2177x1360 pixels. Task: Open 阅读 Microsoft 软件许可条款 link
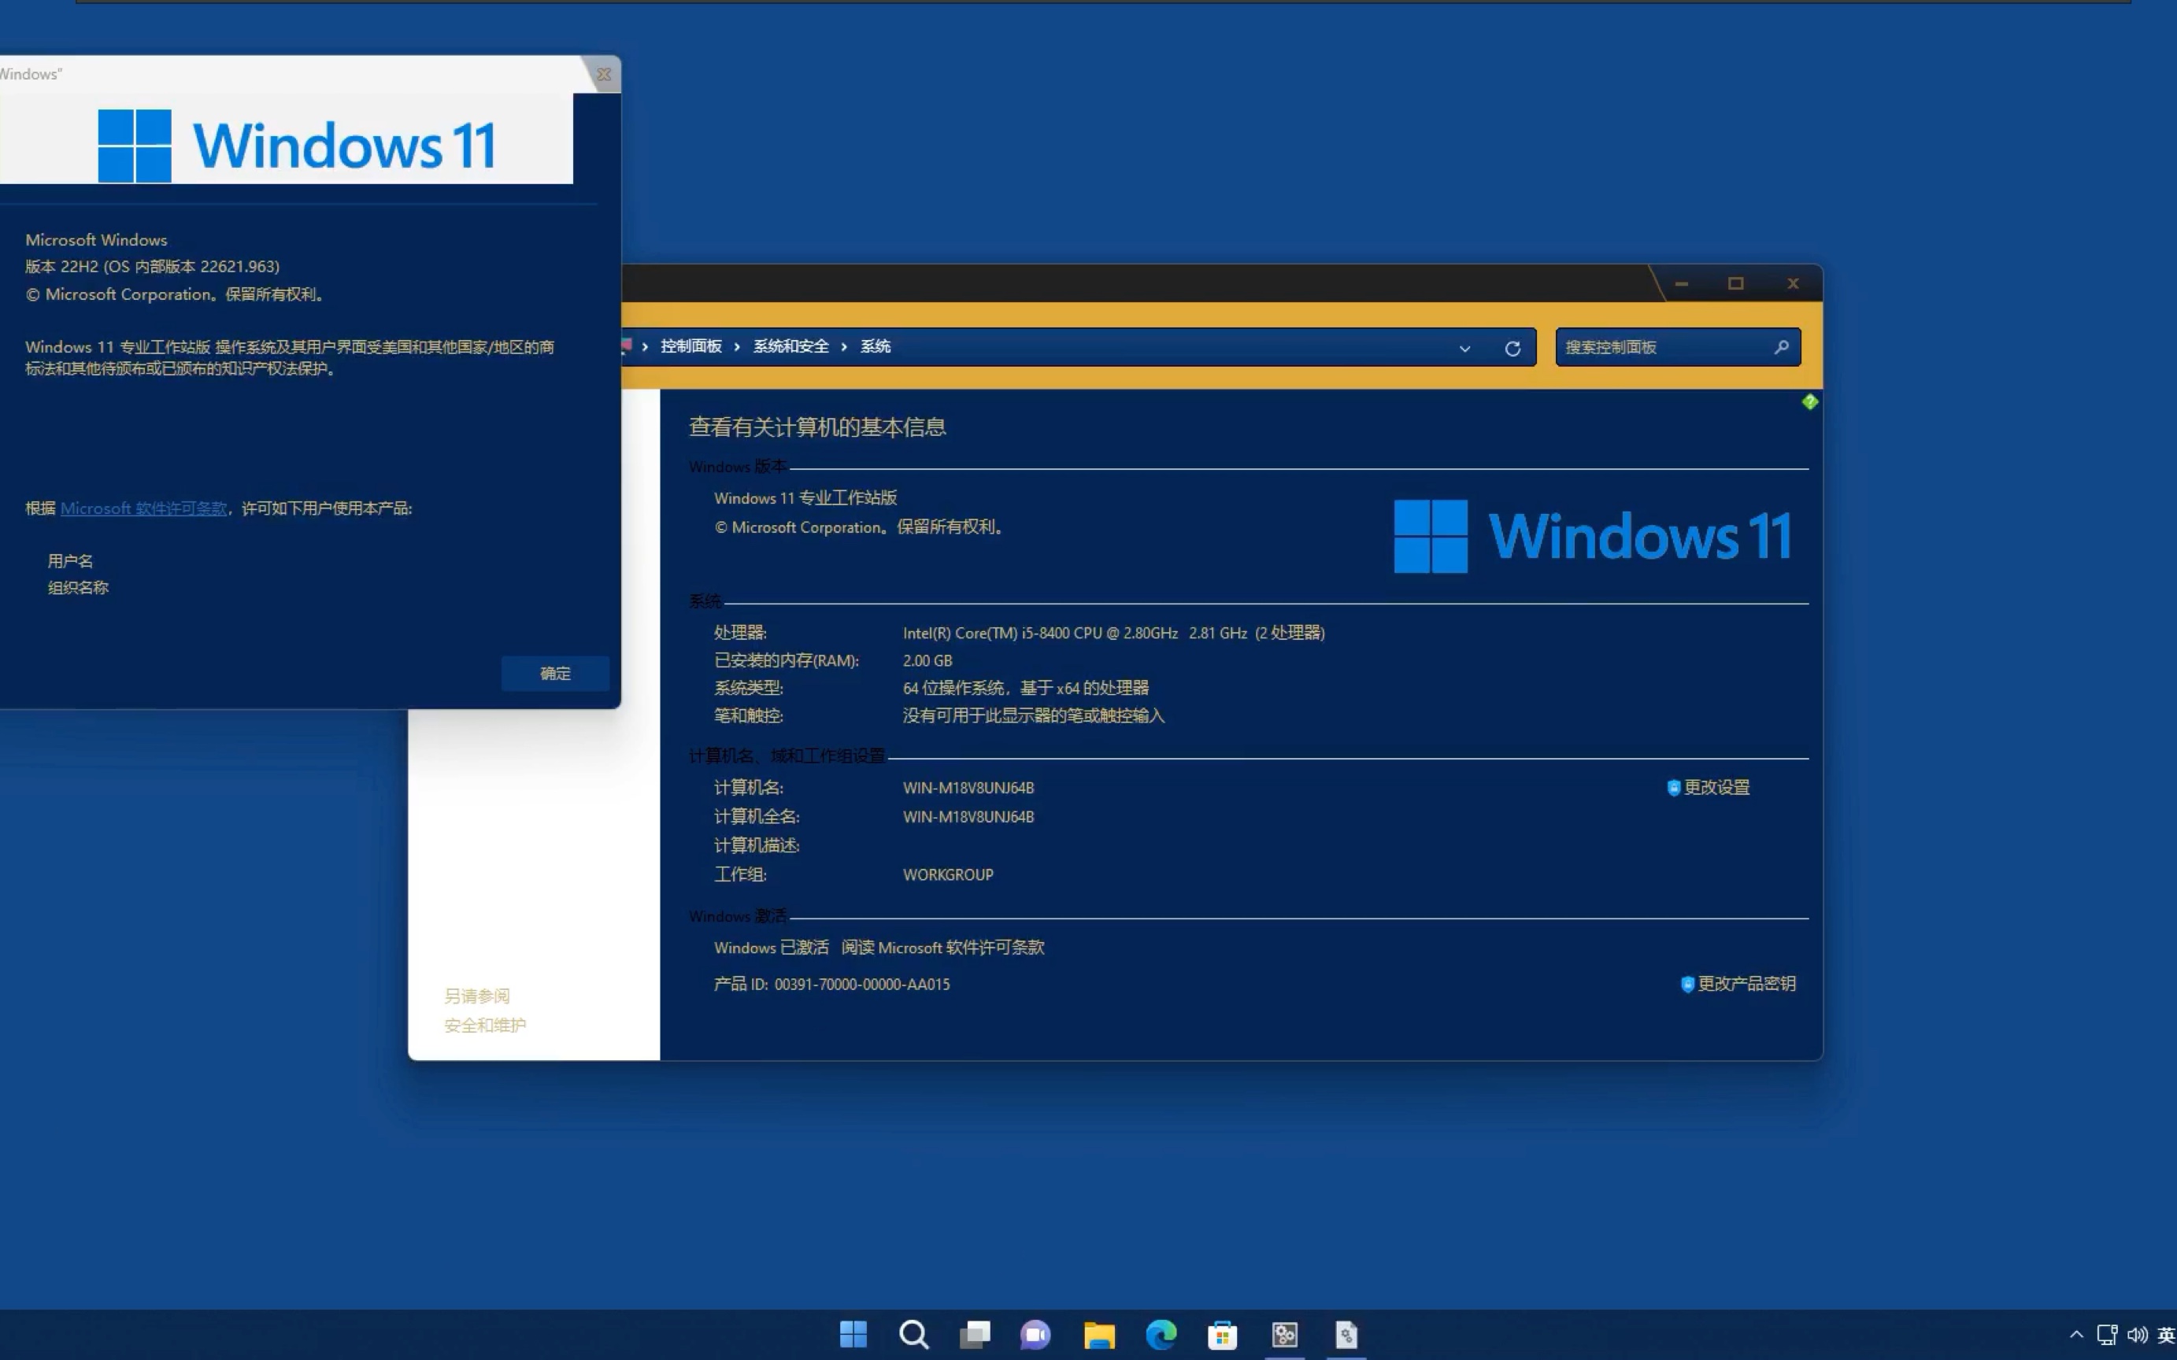coord(942,947)
